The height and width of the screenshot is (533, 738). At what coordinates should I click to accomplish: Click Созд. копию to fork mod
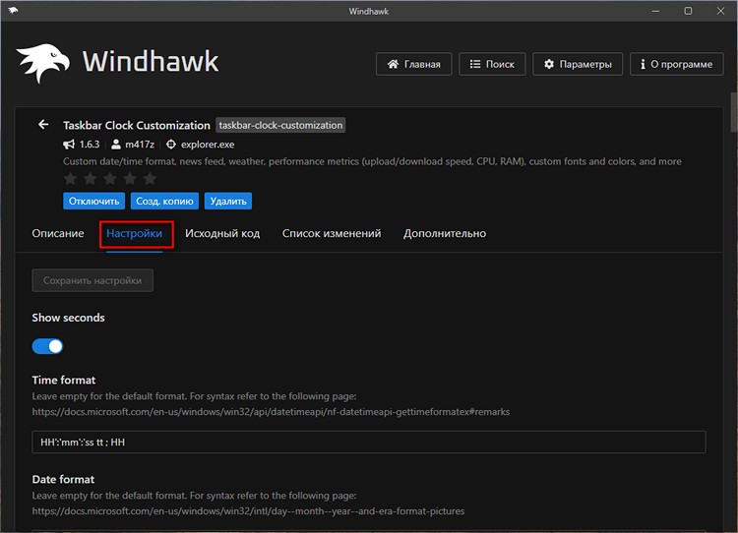coord(164,201)
